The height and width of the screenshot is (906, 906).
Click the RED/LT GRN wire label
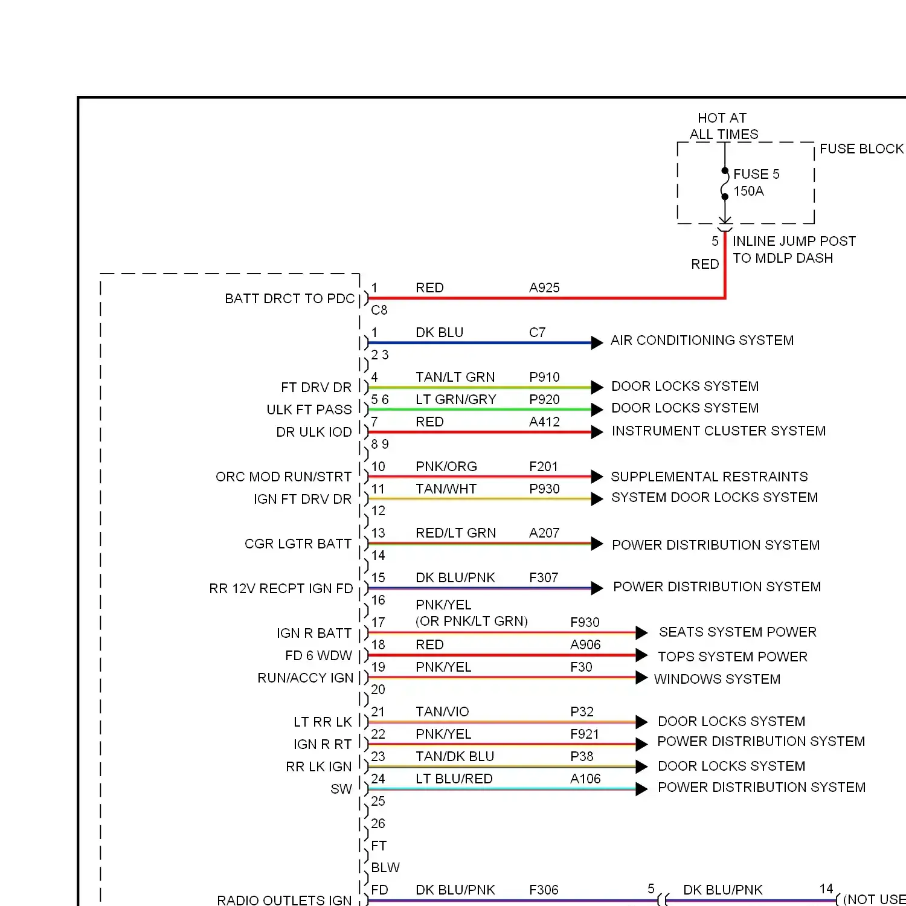pos(455,533)
